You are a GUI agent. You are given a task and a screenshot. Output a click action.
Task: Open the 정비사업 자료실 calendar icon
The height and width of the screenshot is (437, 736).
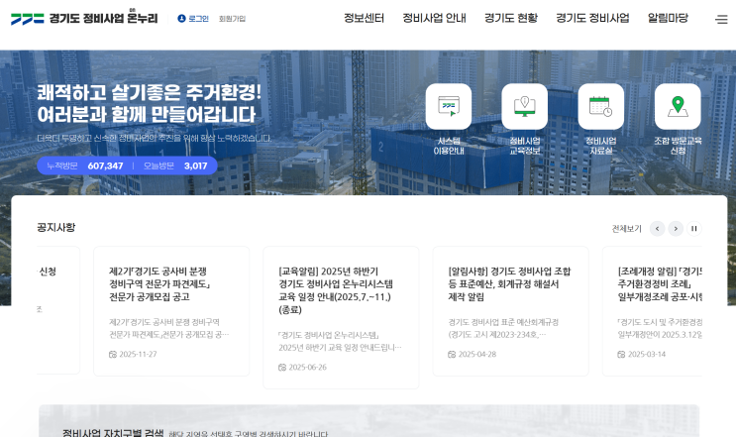[601, 107]
